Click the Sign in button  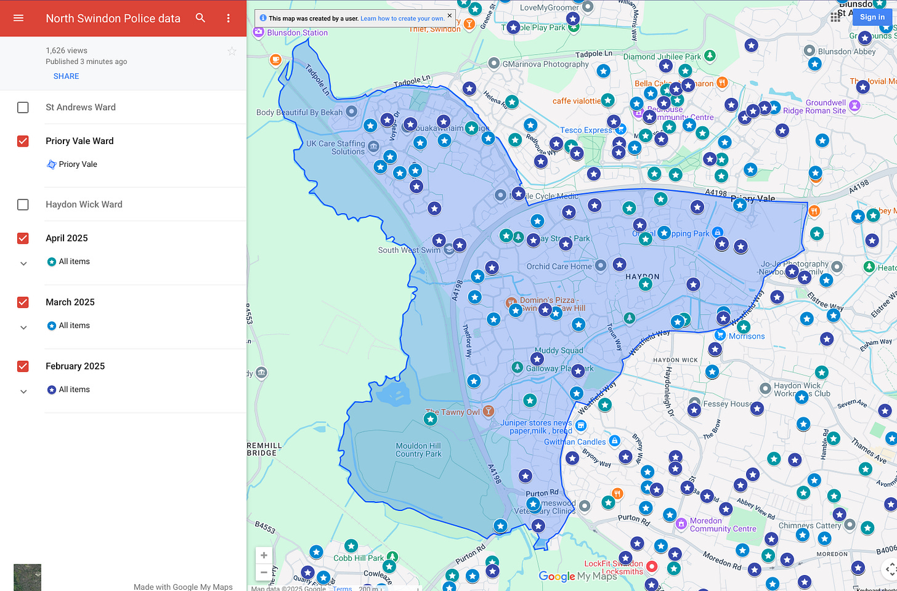[x=872, y=17]
